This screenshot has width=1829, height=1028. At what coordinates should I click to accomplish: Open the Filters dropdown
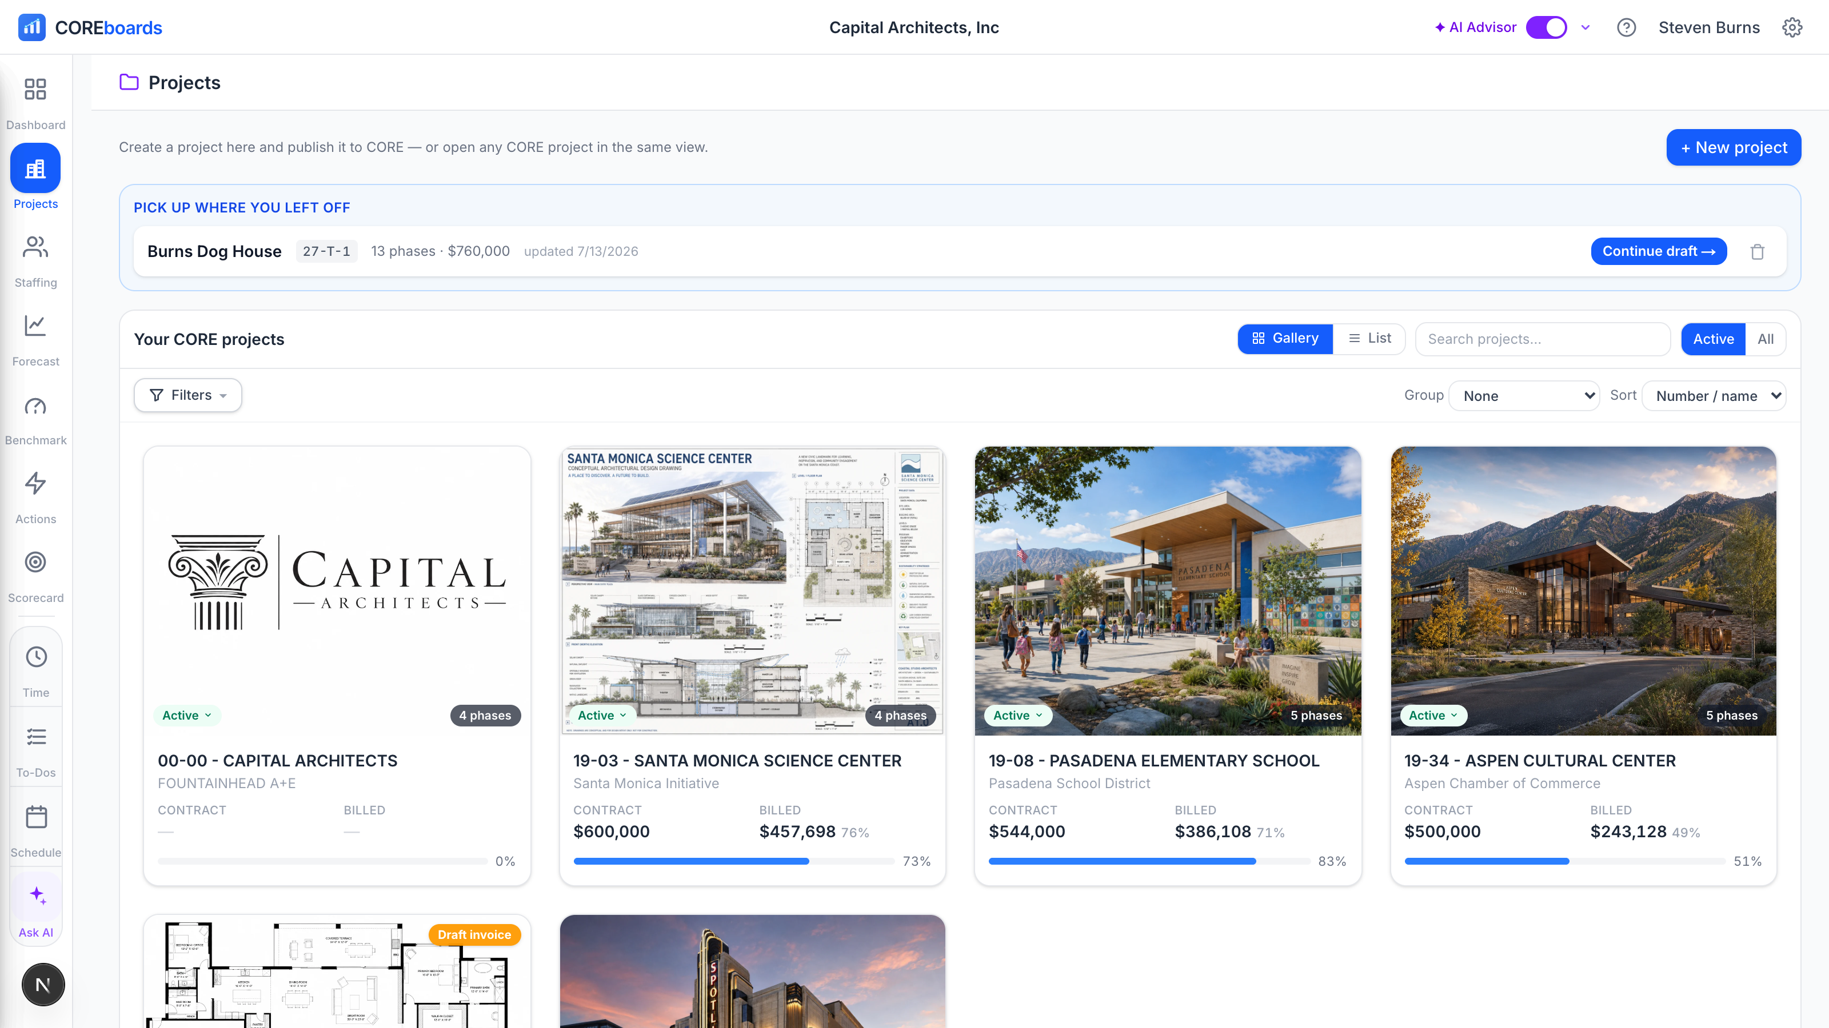(x=188, y=395)
